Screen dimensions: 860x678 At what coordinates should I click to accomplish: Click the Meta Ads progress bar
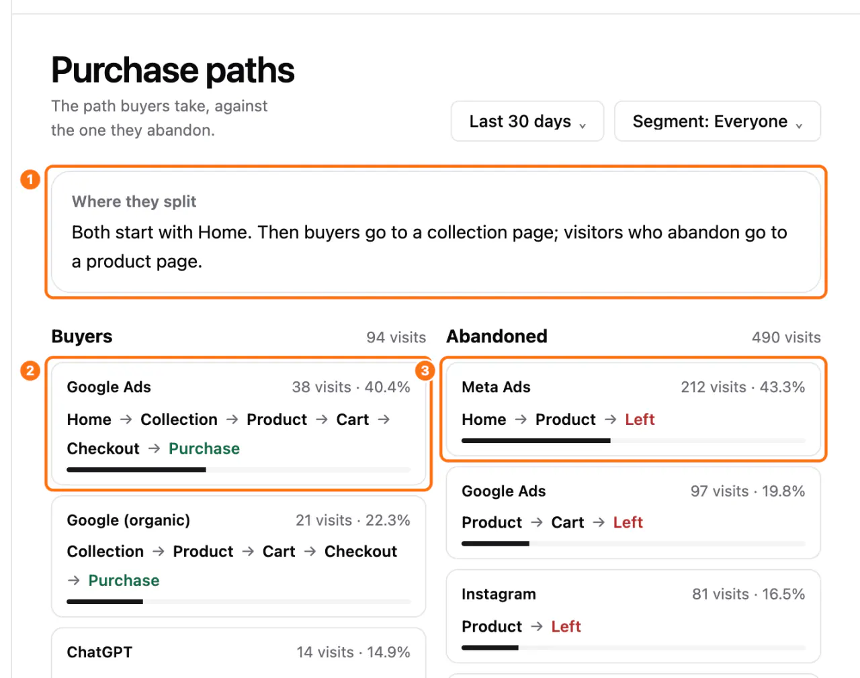[x=634, y=441]
